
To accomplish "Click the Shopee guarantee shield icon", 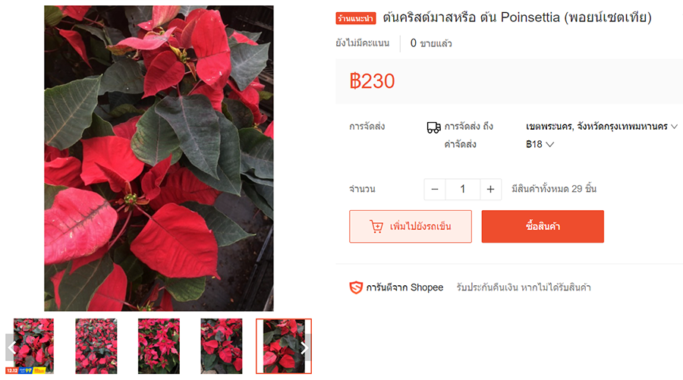I will 356,287.
